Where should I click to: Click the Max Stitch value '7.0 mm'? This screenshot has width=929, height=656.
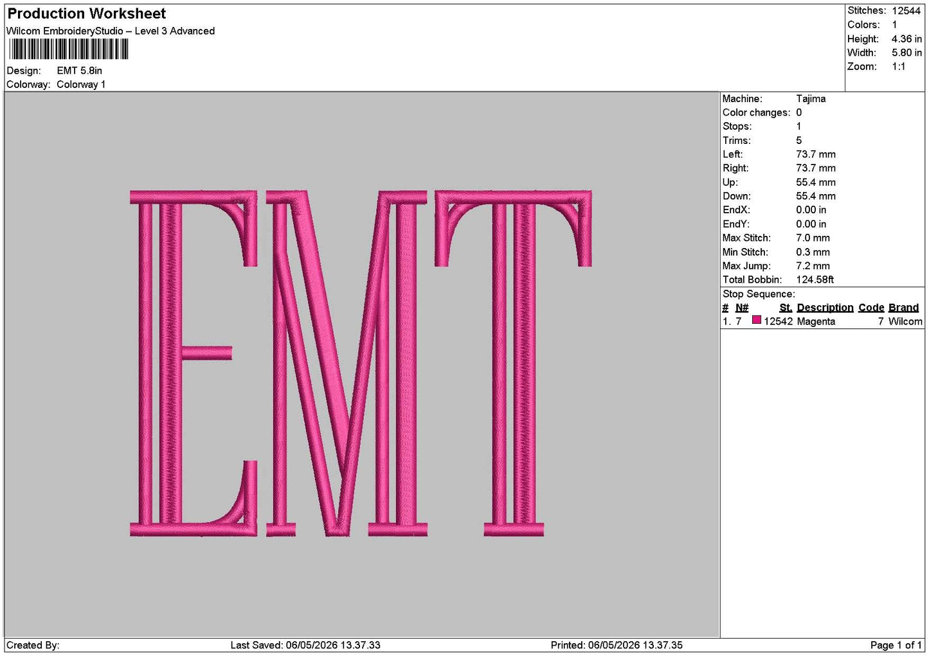[813, 238]
